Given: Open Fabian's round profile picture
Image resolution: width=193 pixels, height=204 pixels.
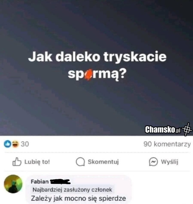Looking at the screenshot, I should 13,184.
